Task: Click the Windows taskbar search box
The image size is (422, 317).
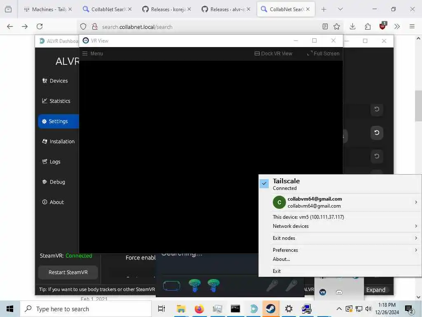Action: tap(86, 309)
